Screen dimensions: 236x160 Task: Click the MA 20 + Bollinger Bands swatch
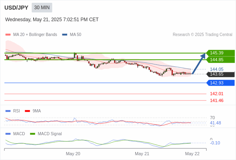click(x=8, y=35)
